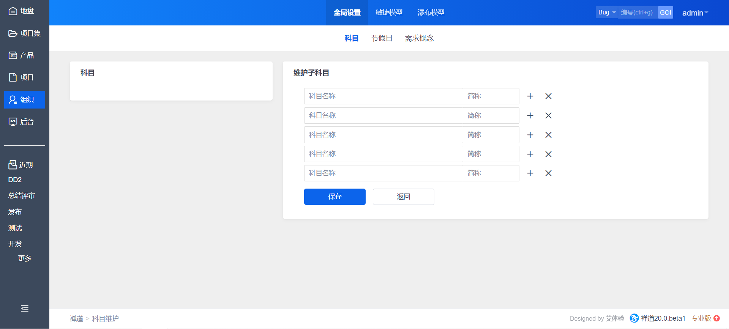This screenshot has height=329, width=729.
Task: Click the 禅道 logo icon in the footer
Action: 634,318
